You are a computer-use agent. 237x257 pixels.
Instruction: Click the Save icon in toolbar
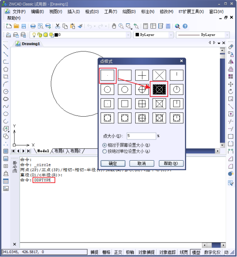pos(24,26)
